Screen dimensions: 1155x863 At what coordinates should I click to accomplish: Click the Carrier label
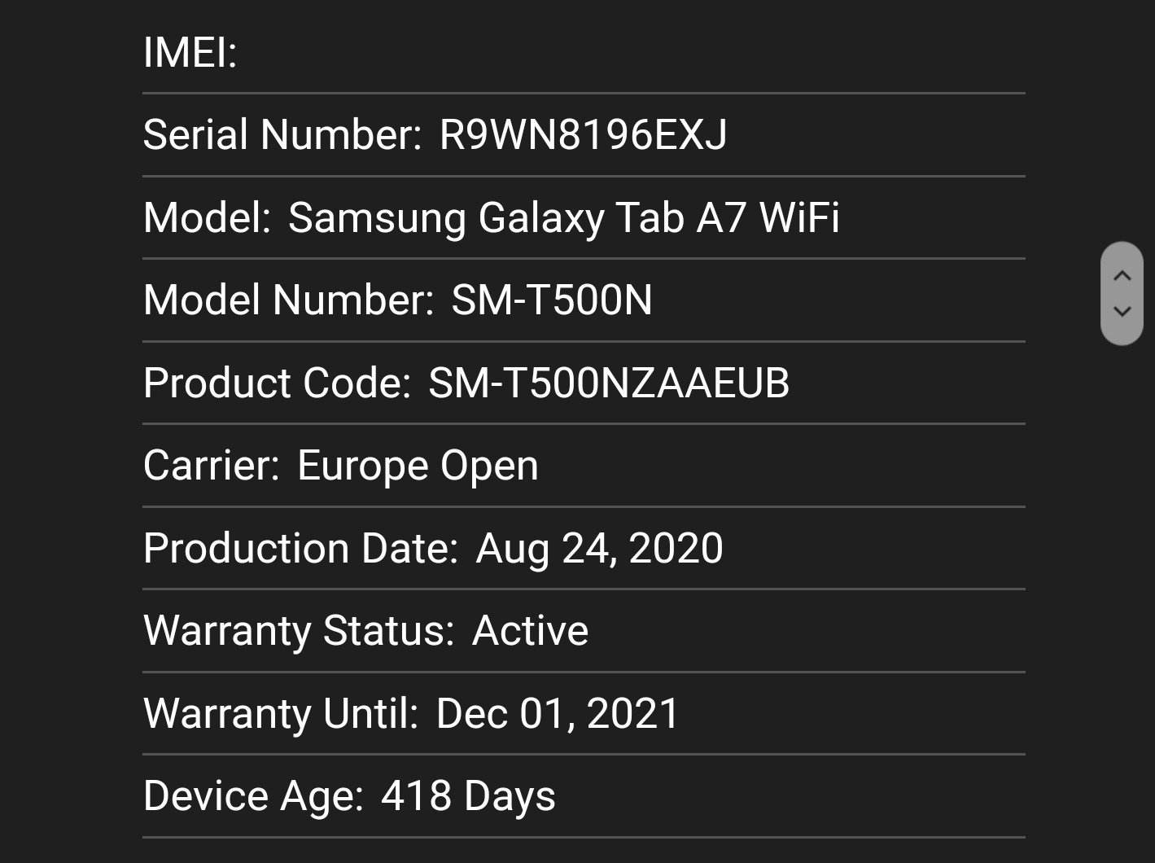coord(212,467)
